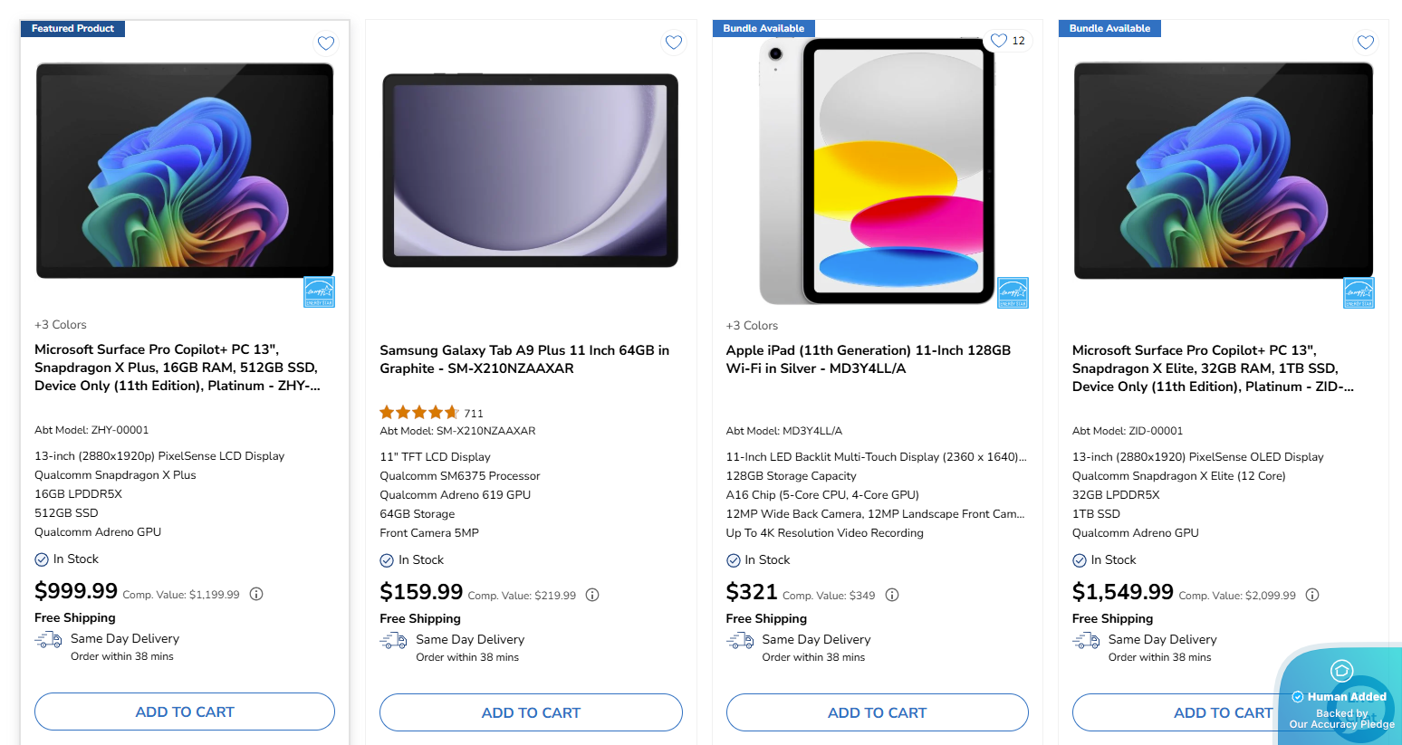
Task: Click Energy Star badge on Apple iPad
Action: coord(1013,292)
